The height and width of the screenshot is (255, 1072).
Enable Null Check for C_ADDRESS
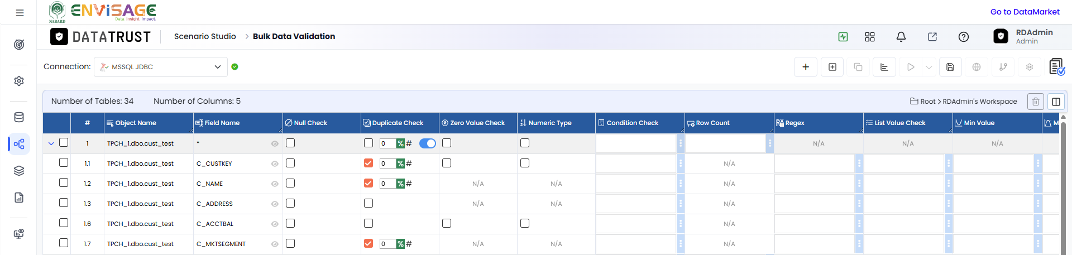point(290,203)
